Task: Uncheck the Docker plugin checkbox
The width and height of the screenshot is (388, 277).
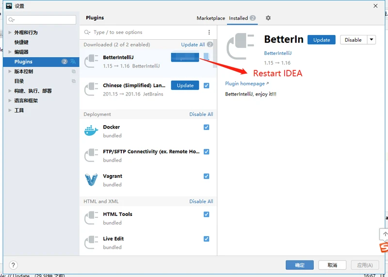Action: tap(207, 127)
